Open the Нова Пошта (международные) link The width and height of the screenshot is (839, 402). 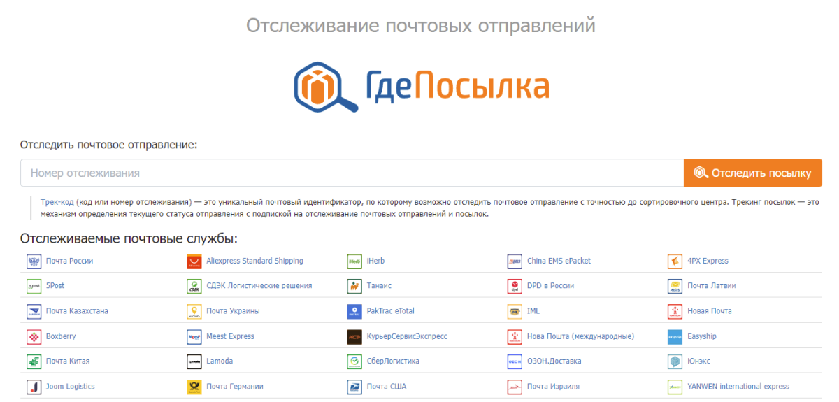pos(580,336)
